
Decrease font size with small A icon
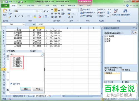[48, 11]
